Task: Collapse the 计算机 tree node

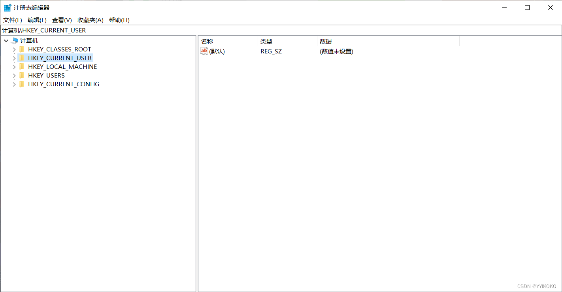Action: pos(6,40)
